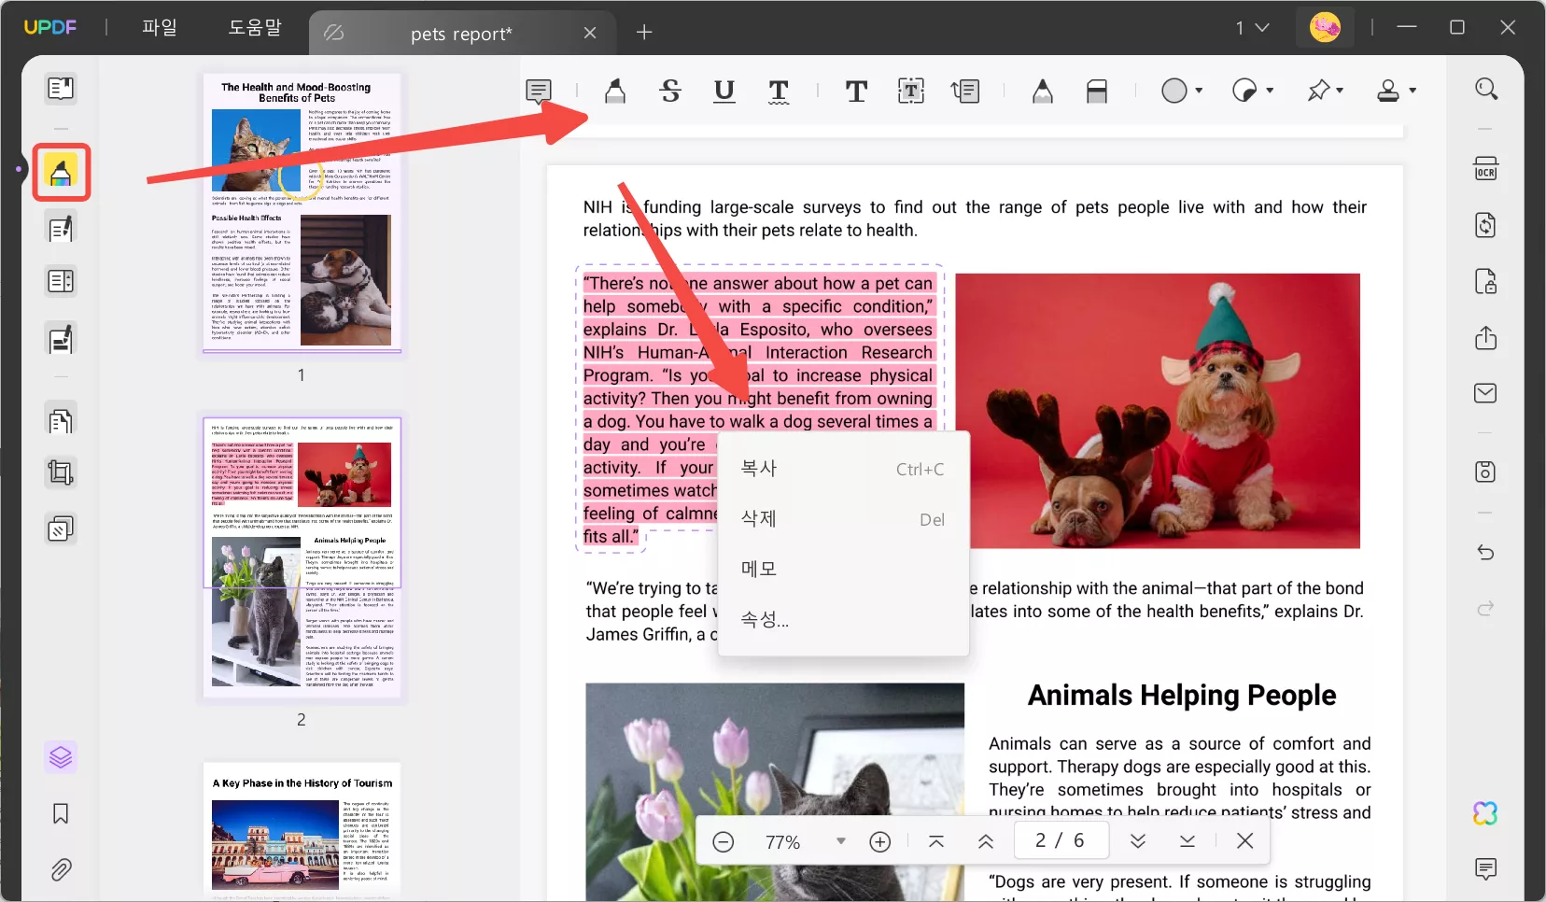Open the Crop Pages tool in sidebar
Screen dimensions: 1546x902
(61, 473)
